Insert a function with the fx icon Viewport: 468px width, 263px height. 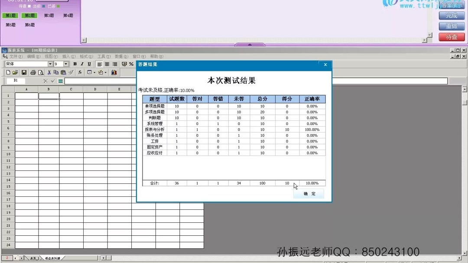(x=80, y=72)
